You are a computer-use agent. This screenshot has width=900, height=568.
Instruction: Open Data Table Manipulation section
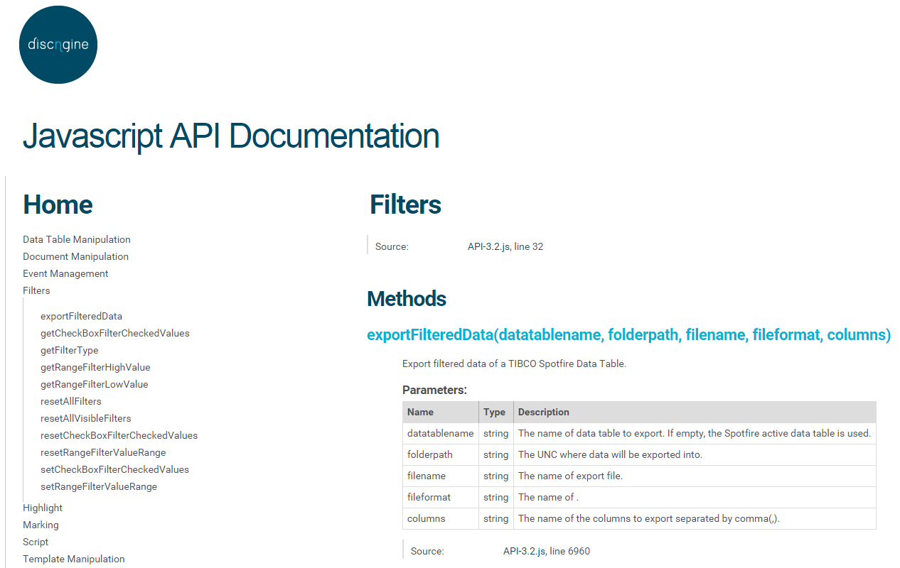[77, 239]
